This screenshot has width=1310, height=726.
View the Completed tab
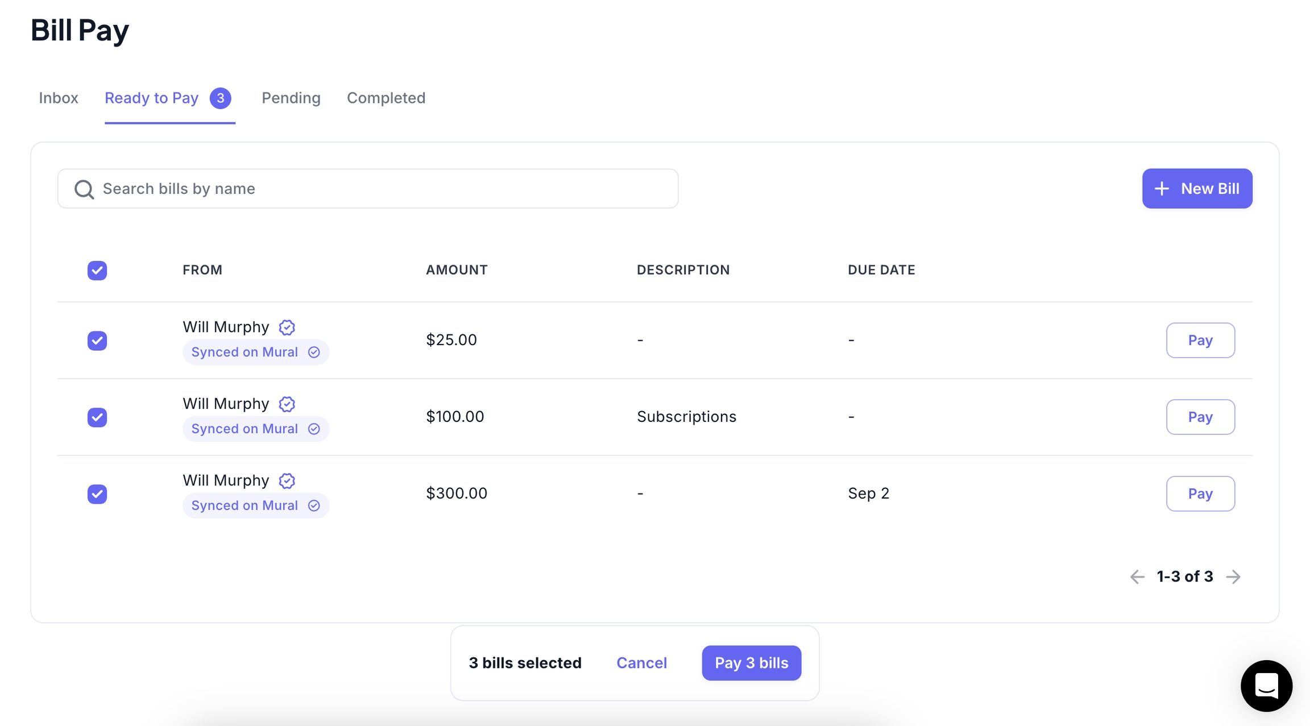click(385, 98)
